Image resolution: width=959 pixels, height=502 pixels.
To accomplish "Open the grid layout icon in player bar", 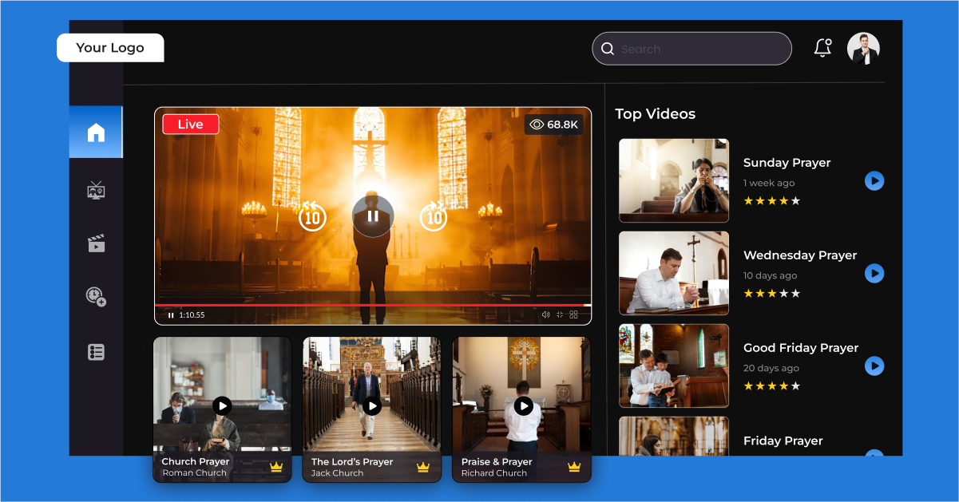I will coord(574,314).
